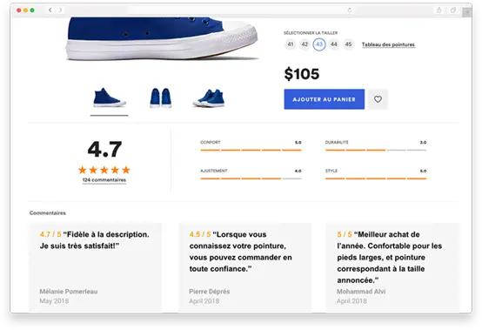View the 124 commentaires link

coord(104,180)
